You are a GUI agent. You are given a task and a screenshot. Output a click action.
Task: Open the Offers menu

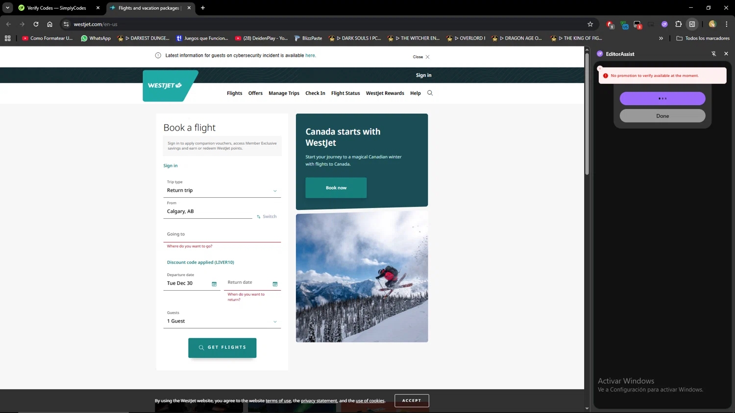pos(255,93)
